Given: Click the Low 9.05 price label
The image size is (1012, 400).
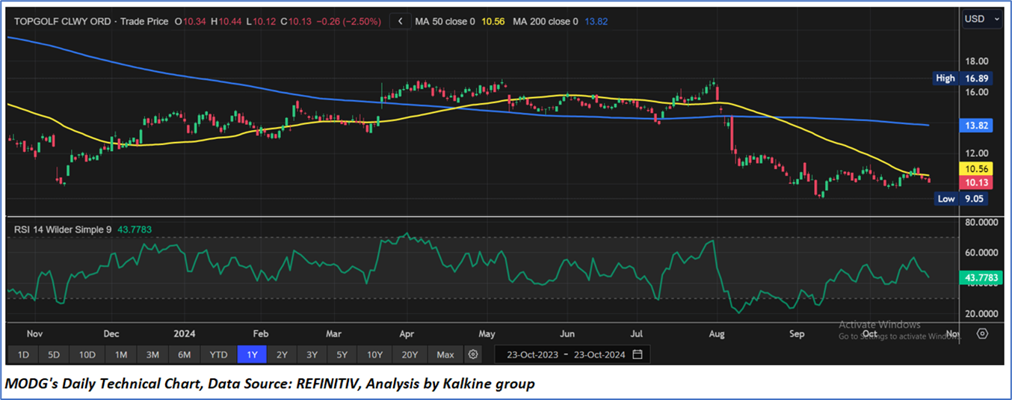Looking at the screenshot, I should (x=963, y=199).
